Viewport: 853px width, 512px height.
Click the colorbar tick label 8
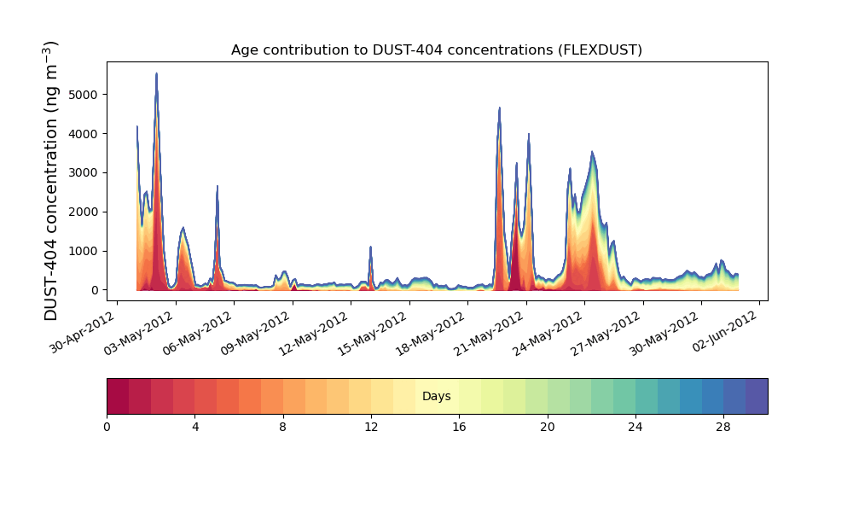pyautogui.click(x=283, y=428)
